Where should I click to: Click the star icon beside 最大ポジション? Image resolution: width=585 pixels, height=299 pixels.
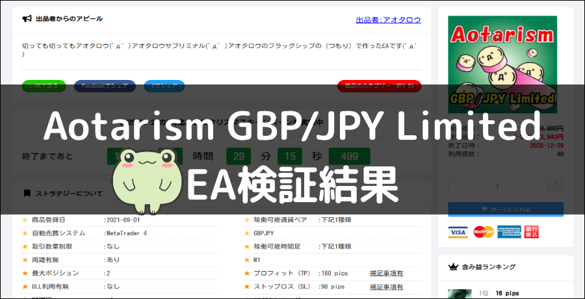tap(25, 273)
